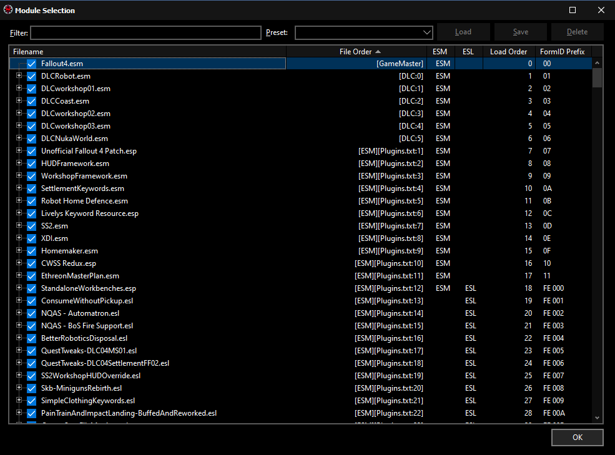Viewport: 615px width, 455px height.
Task: Select the BetterRoboticsDisposal.esl row
Action: pos(301,338)
